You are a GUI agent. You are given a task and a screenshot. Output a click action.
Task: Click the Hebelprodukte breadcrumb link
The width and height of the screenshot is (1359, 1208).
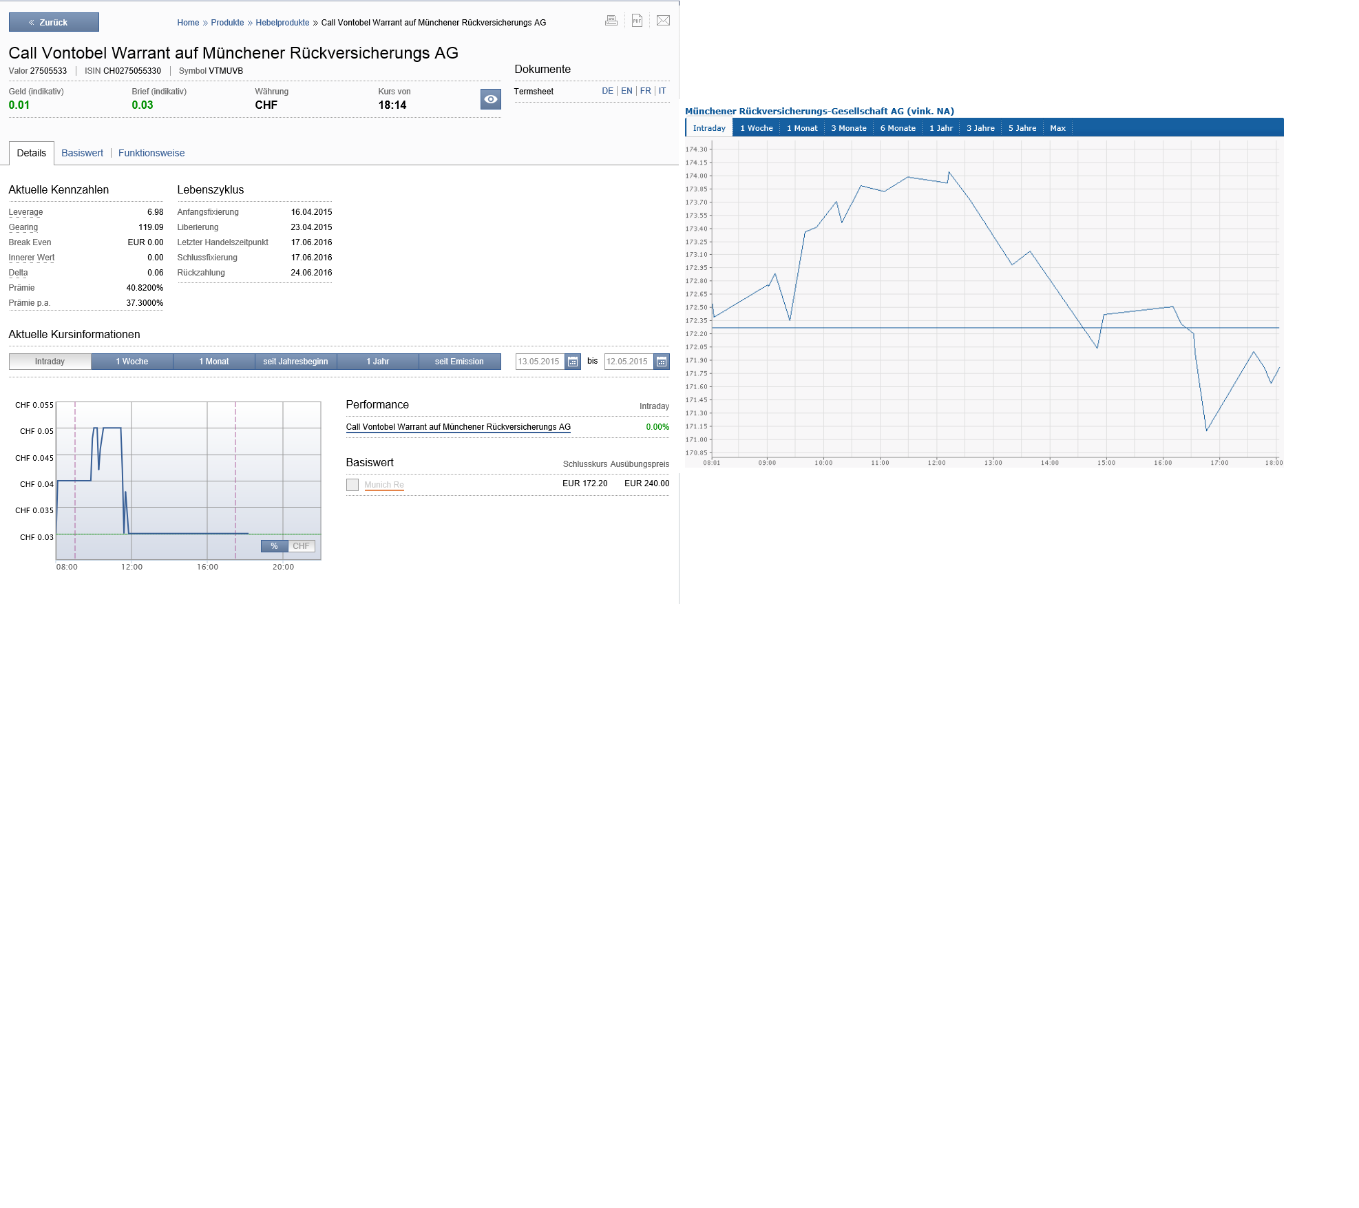(x=282, y=23)
